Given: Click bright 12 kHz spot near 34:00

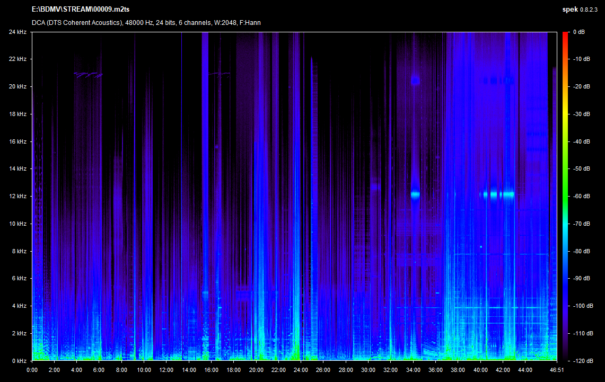Looking at the screenshot, I should point(415,194).
